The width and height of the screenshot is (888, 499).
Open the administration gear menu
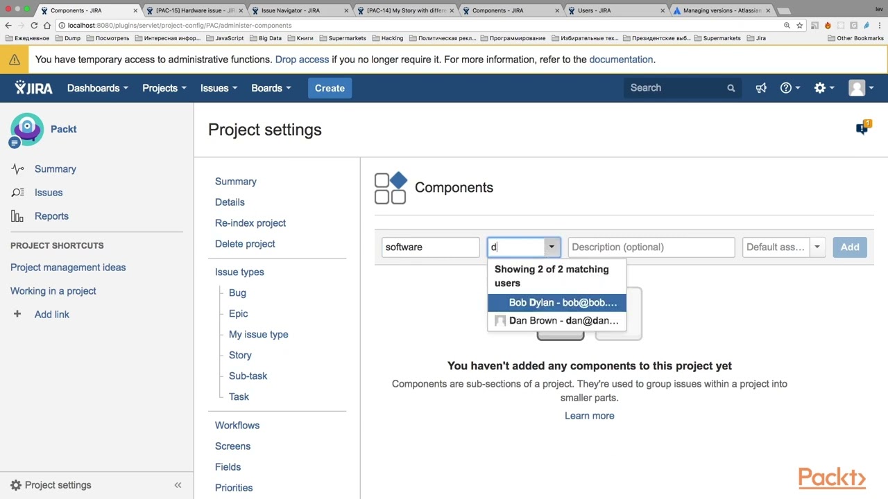pyautogui.click(x=823, y=88)
